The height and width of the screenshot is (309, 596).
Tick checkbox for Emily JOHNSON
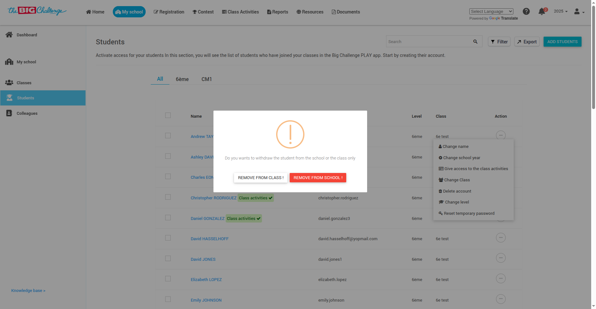168,299
